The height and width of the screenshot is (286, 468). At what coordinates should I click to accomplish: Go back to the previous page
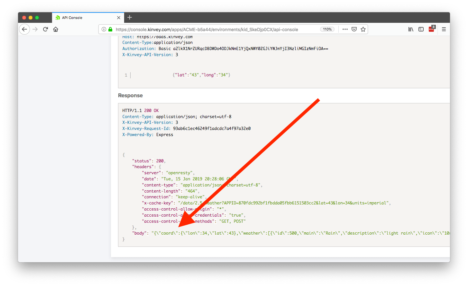tap(24, 29)
